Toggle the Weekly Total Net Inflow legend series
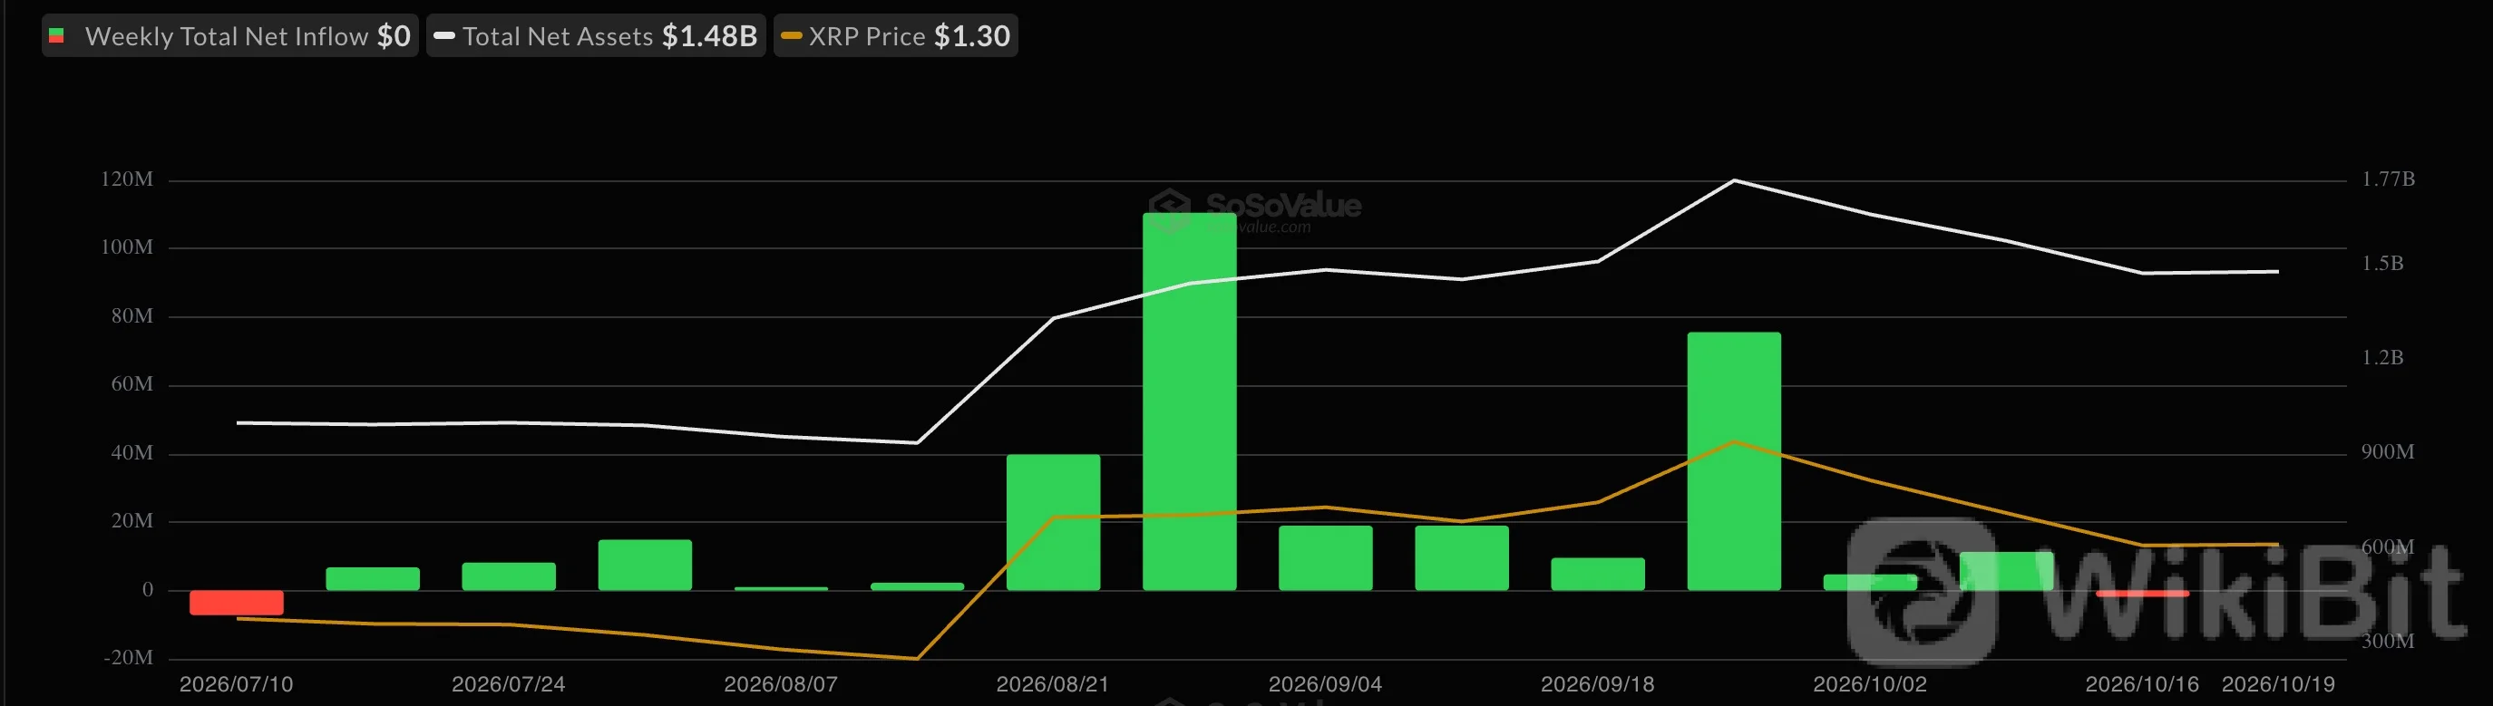This screenshot has height=706, width=2493. pos(230,35)
